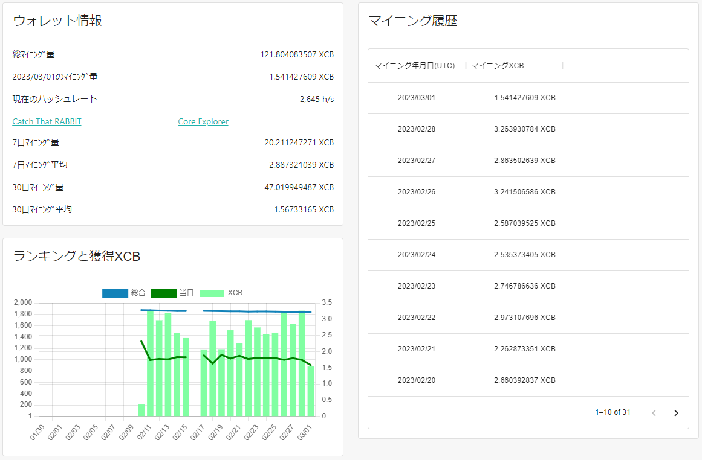The height and width of the screenshot is (460, 702).
Task: Select the 2023/02/22 date cell
Action: coord(417,318)
